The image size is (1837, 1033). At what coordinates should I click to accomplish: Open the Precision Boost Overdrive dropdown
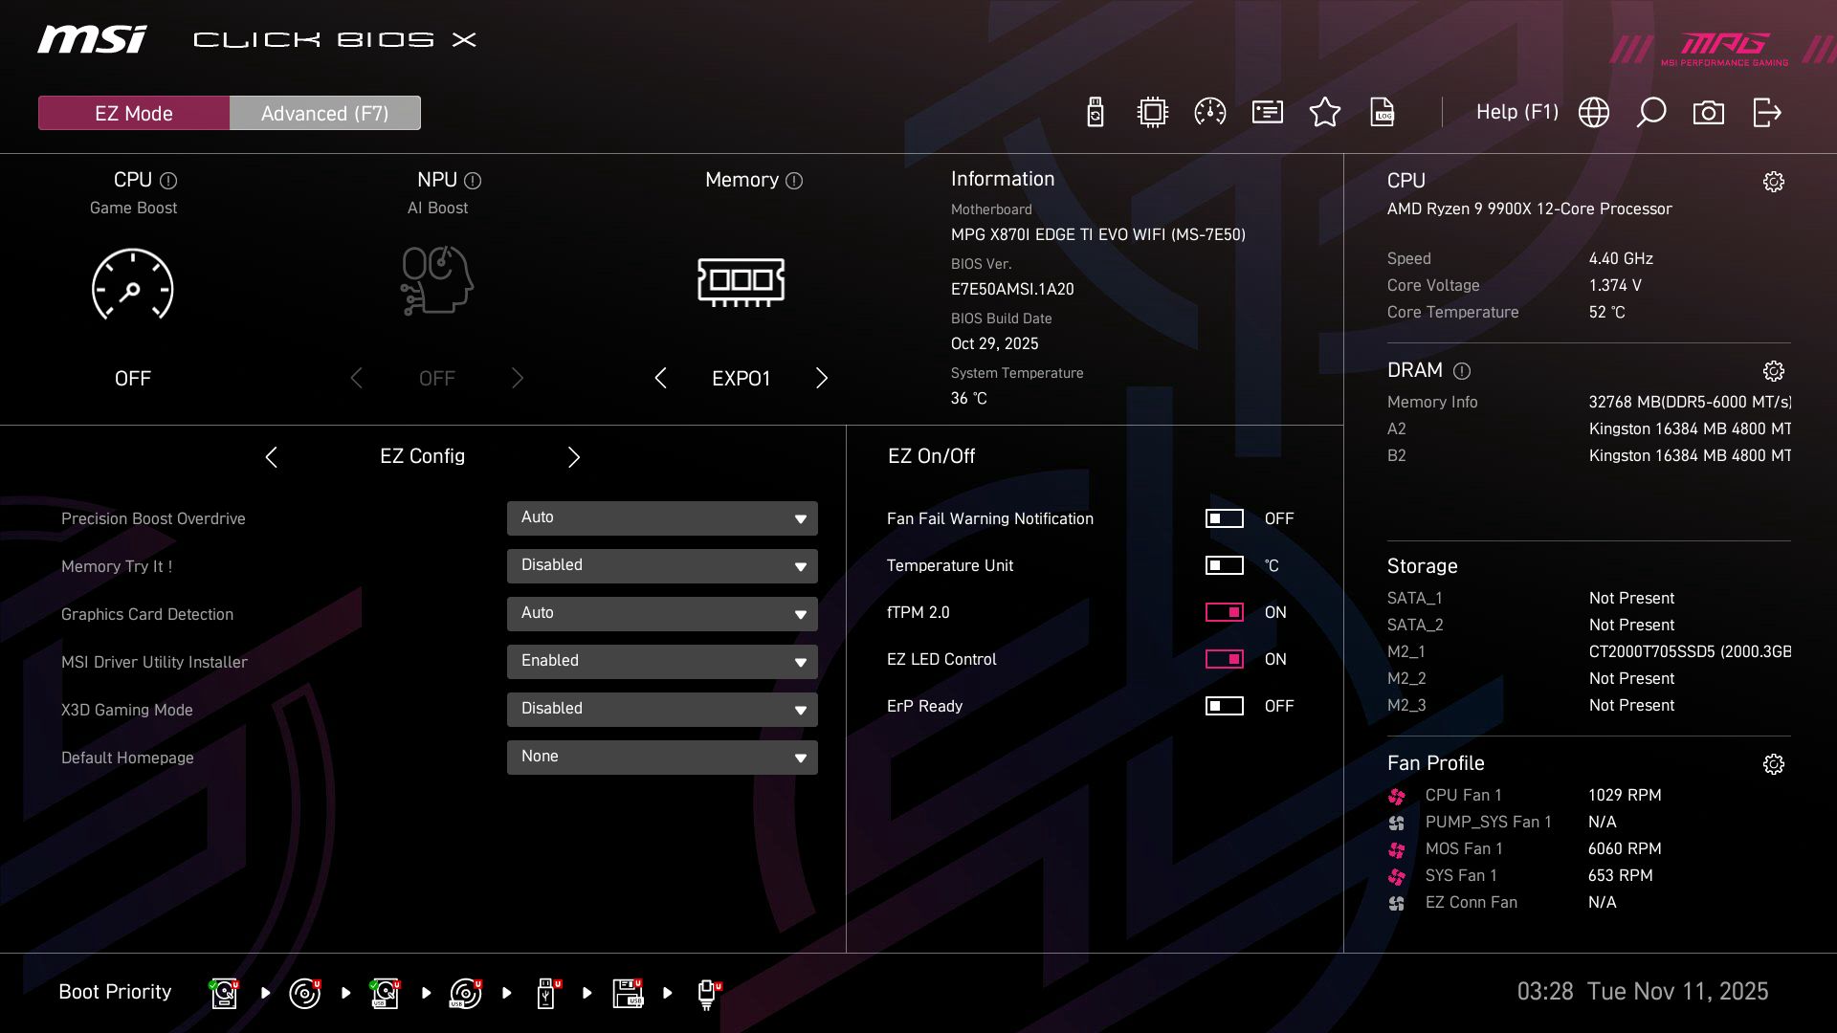coord(661,517)
